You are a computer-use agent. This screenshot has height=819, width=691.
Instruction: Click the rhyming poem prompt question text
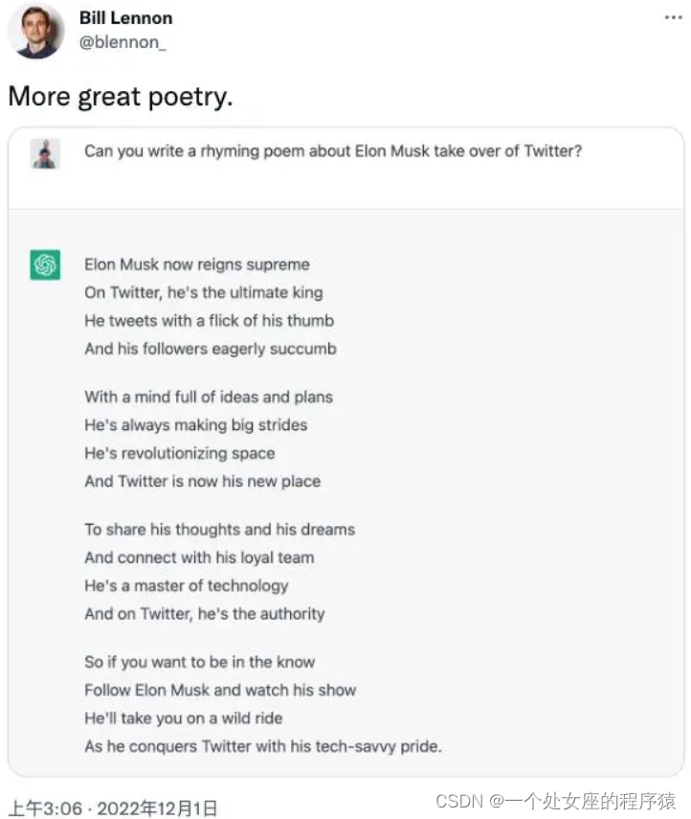pyautogui.click(x=332, y=150)
